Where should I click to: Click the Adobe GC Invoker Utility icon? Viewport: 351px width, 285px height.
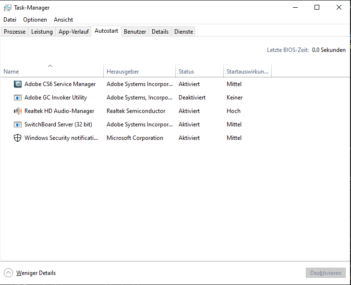pyautogui.click(x=18, y=98)
